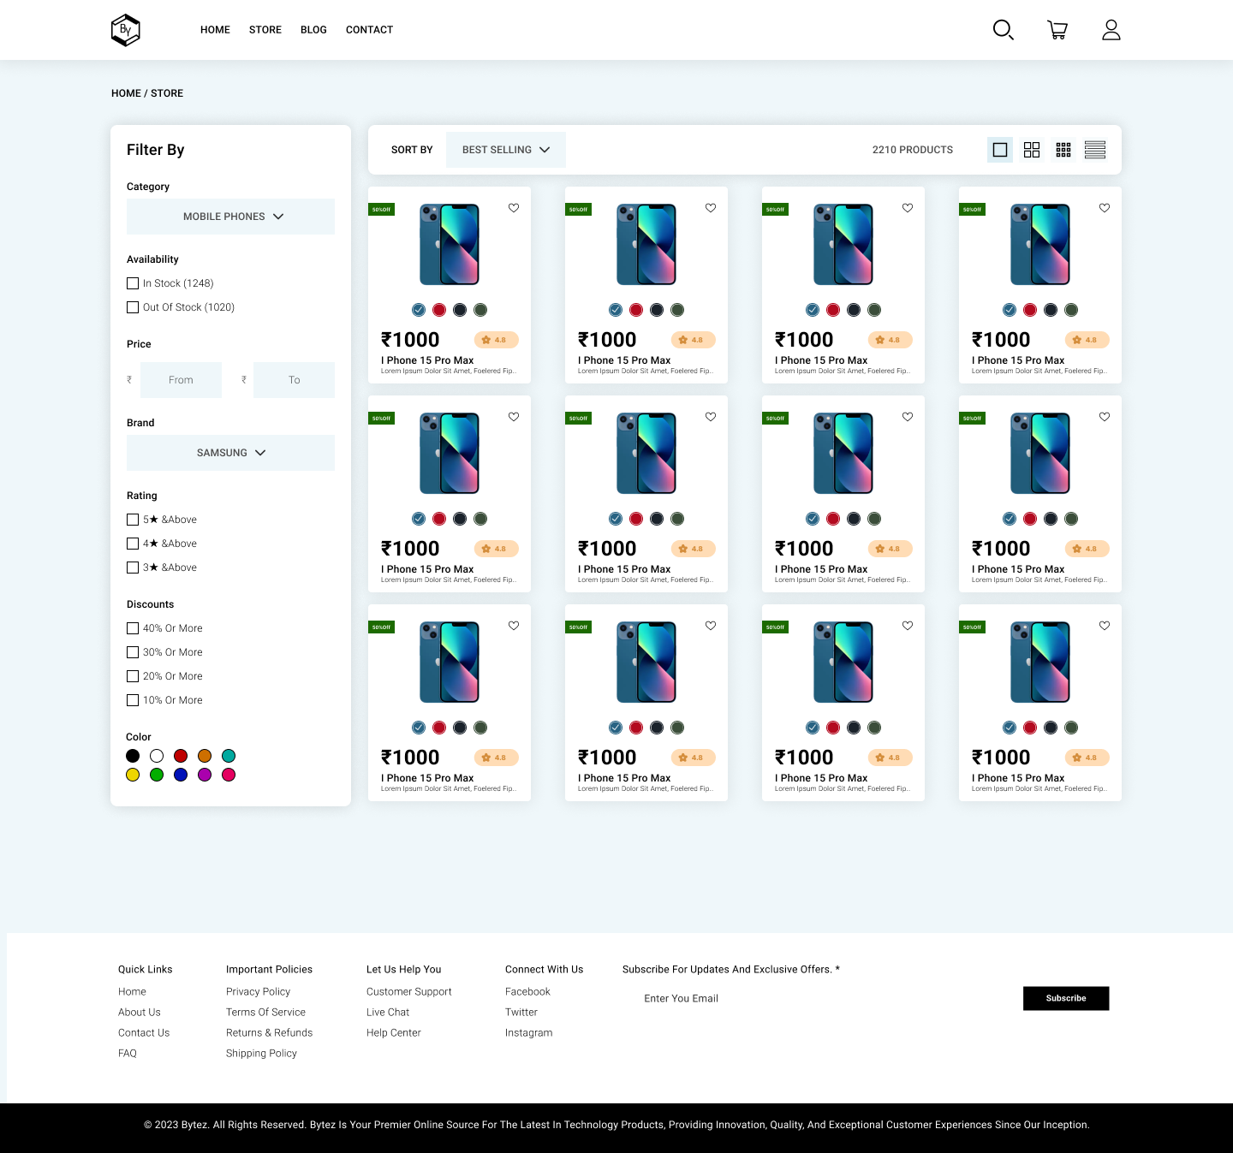Enable the 40% Or More discount filter
The width and height of the screenshot is (1233, 1153).
133,628
